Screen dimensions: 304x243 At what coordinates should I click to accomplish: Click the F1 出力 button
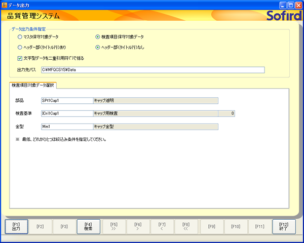click(x=16, y=226)
